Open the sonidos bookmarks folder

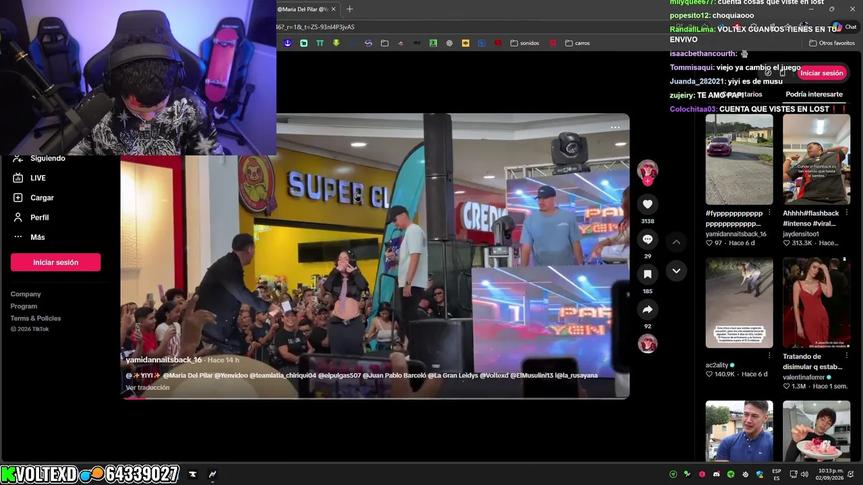point(525,43)
